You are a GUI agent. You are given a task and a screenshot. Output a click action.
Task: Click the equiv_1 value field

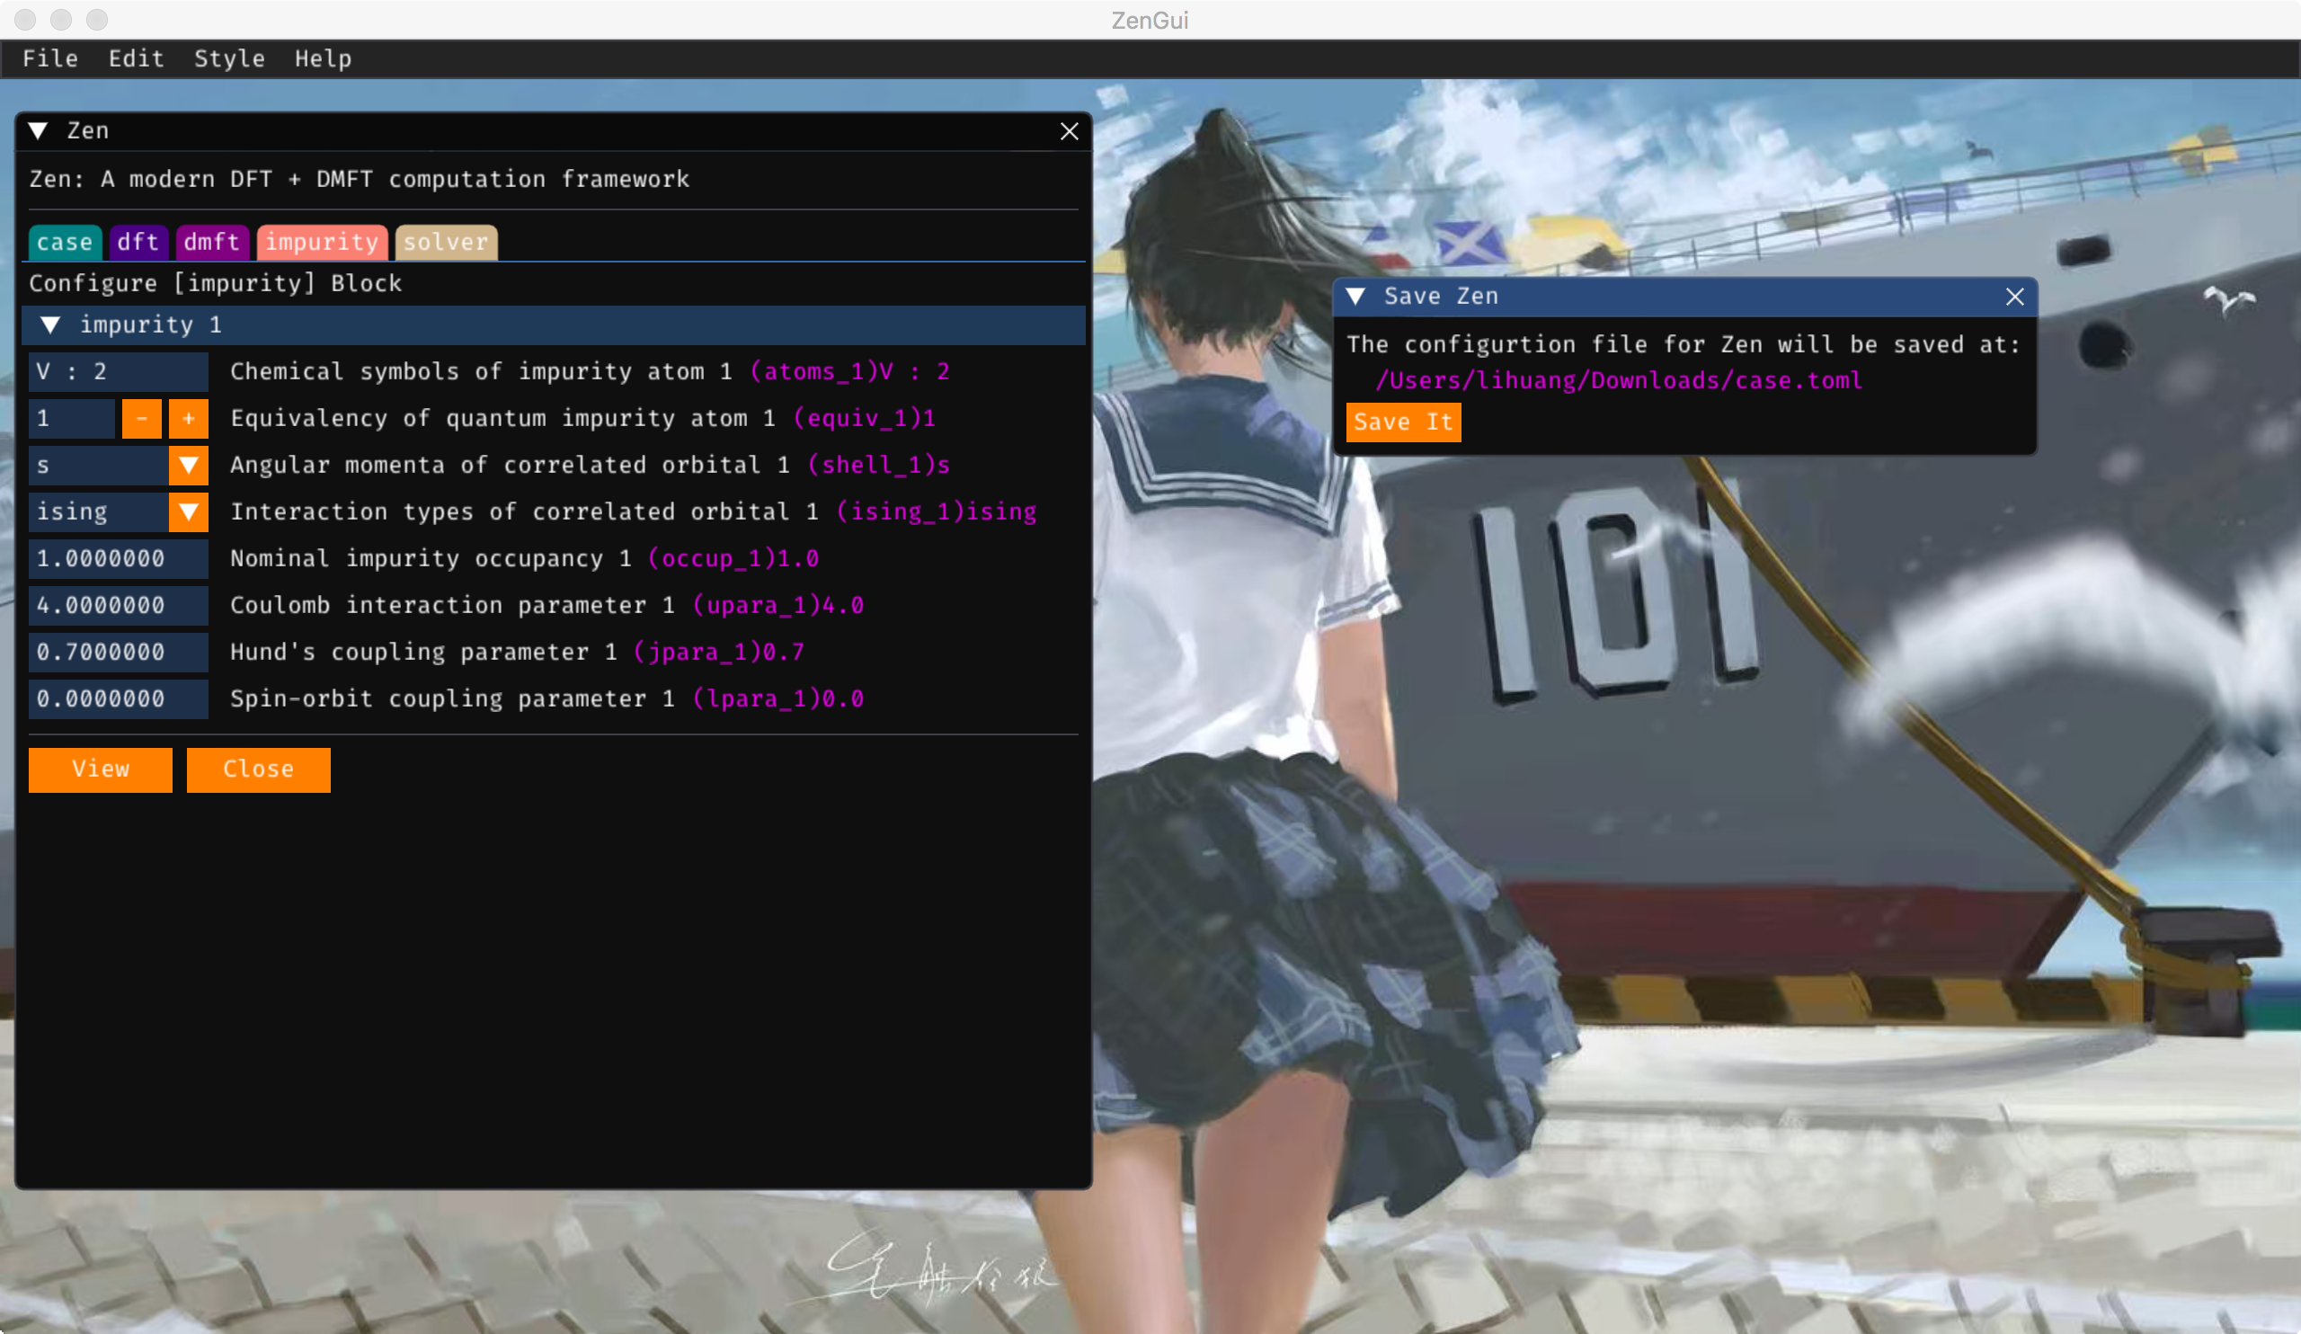(x=72, y=418)
